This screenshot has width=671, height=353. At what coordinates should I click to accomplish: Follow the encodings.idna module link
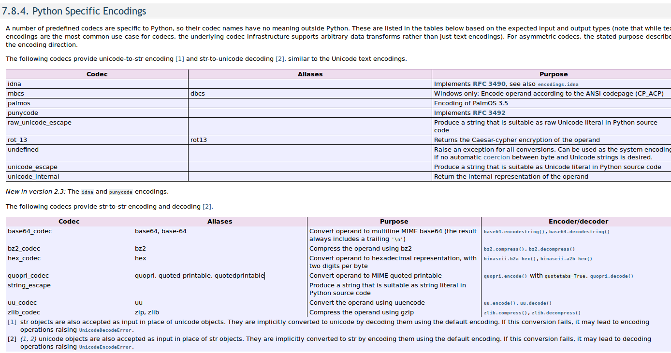pos(558,84)
